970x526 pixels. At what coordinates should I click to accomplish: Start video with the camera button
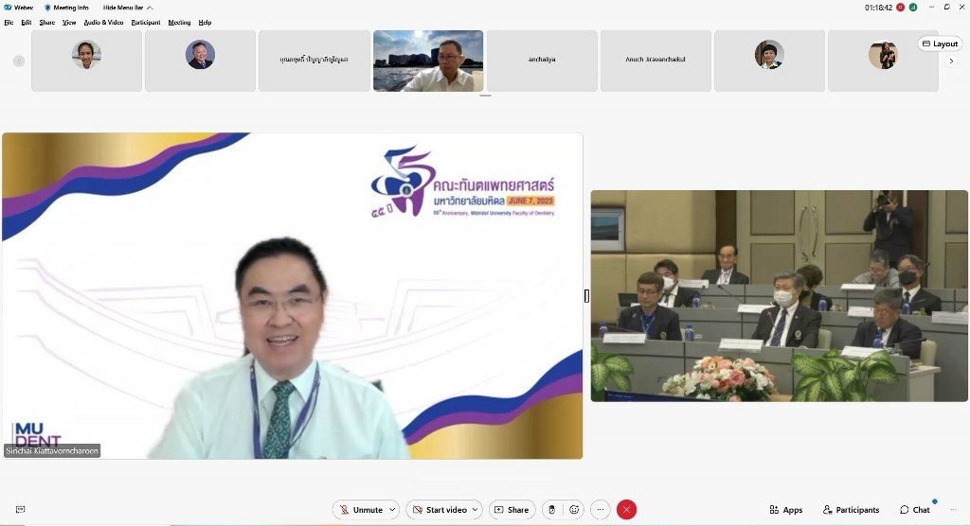(x=440, y=510)
